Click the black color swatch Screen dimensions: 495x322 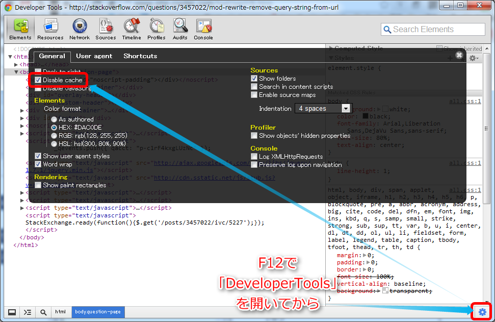tap(366, 116)
